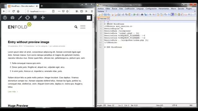198x111 pixels.
Task: Reload the page in Firefox
Action: pyautogui.click(x=14, y=11)
